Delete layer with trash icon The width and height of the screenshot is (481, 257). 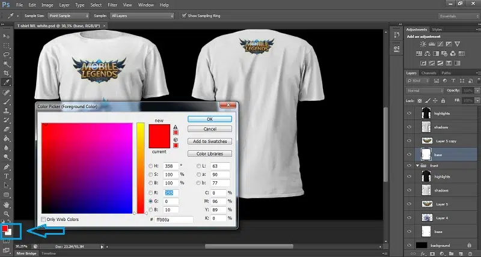click(x=470, y=253)
